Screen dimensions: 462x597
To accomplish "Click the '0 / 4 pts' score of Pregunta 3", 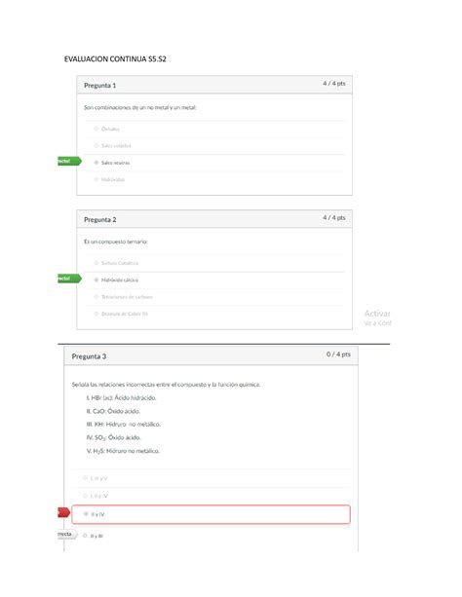I will click(338, 354).
